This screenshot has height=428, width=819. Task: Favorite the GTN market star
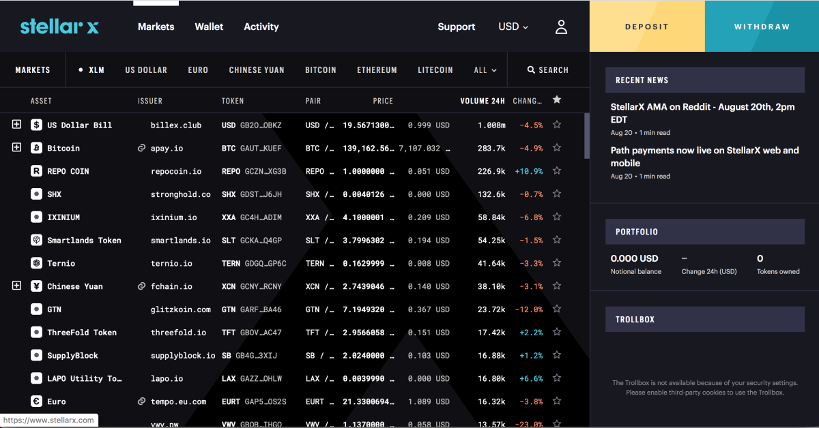557,309
